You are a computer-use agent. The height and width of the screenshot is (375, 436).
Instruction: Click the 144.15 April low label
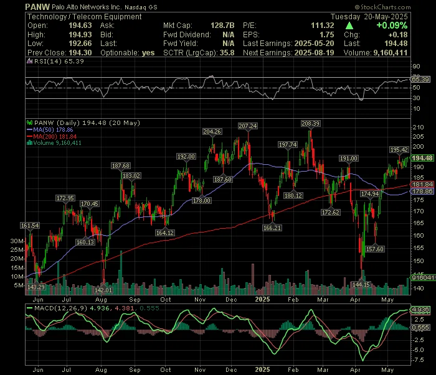pyautogui.click(x=361, y=284)
